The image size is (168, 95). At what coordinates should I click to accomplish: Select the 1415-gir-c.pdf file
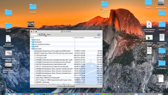[66, 58]
